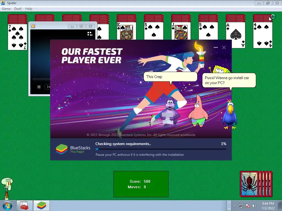Click the 1% progress label
282x211 pixels.
tap(224, 144)
